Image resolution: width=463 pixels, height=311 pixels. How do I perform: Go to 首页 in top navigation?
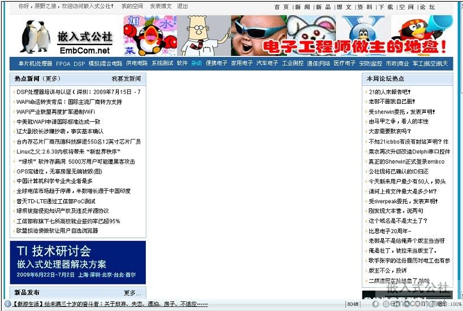point(282,7)
